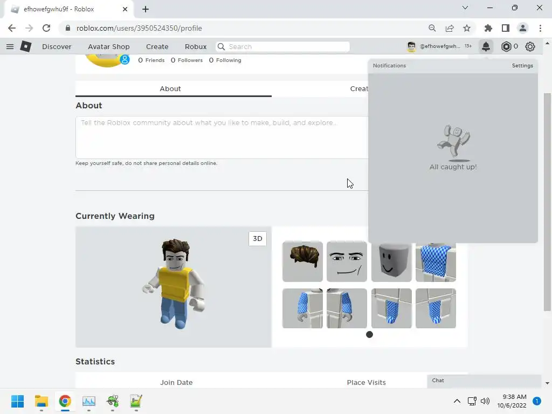Toggle Chrome side panel icon

[x=506, y=28]
